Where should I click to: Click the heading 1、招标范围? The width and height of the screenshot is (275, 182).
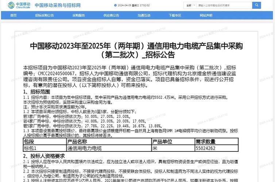(36, 92)
